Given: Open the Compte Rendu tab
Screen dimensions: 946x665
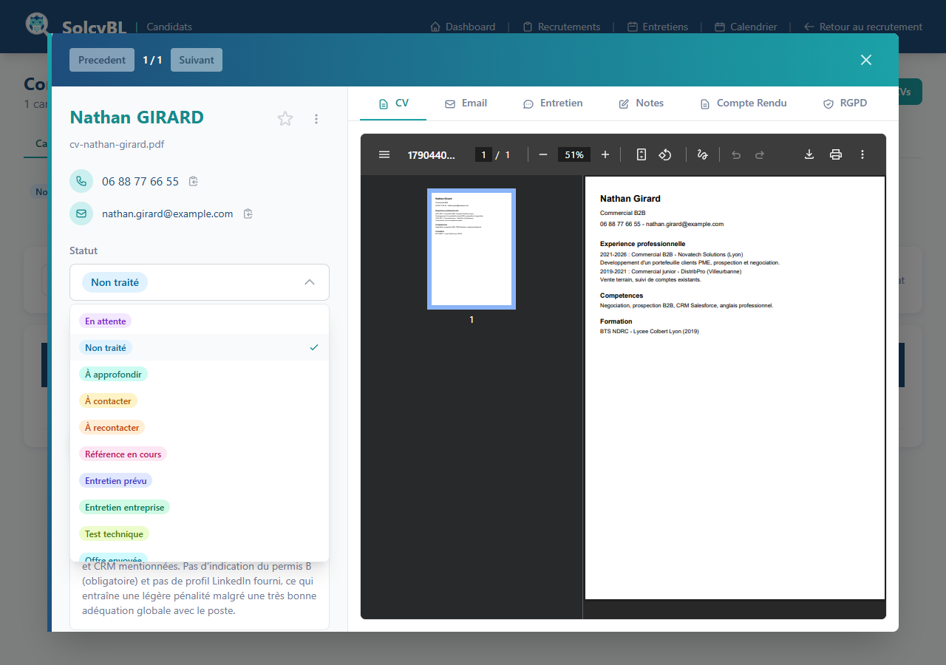Looking at the screenshot, I should coord(743,103).
